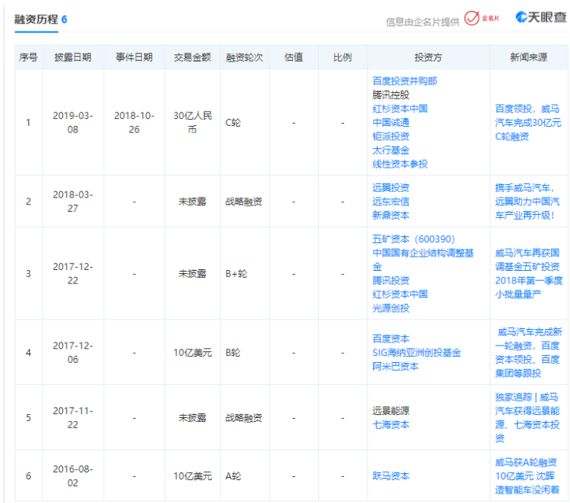Screen dimensions: 570x503
Task: Click the 比例 column header
Action: [342, 57]
